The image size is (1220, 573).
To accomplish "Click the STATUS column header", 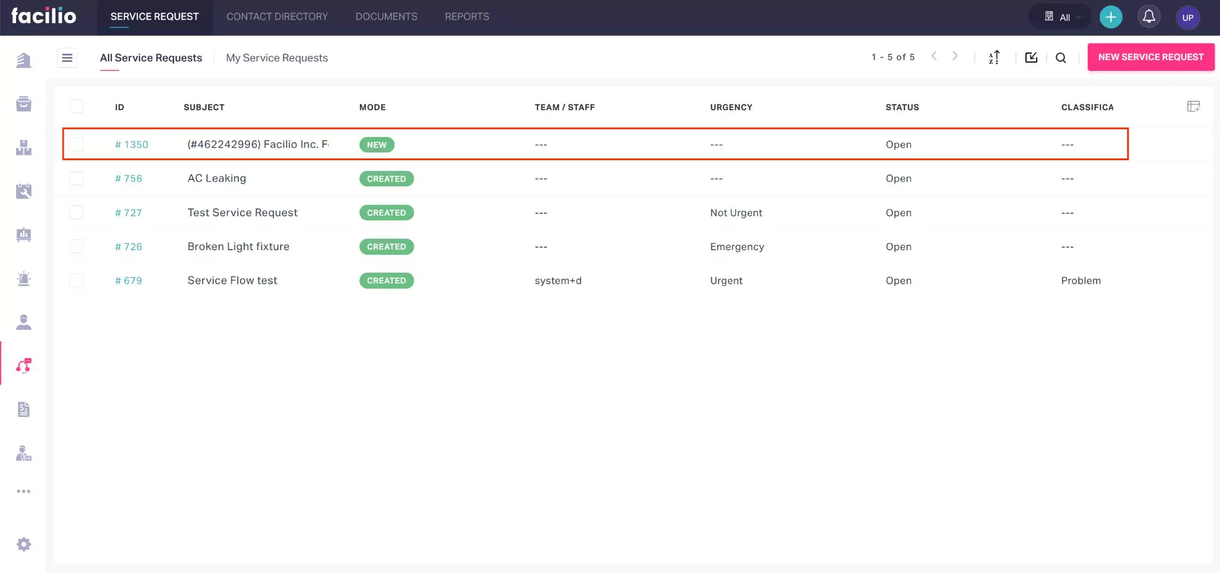I will 902,107.
